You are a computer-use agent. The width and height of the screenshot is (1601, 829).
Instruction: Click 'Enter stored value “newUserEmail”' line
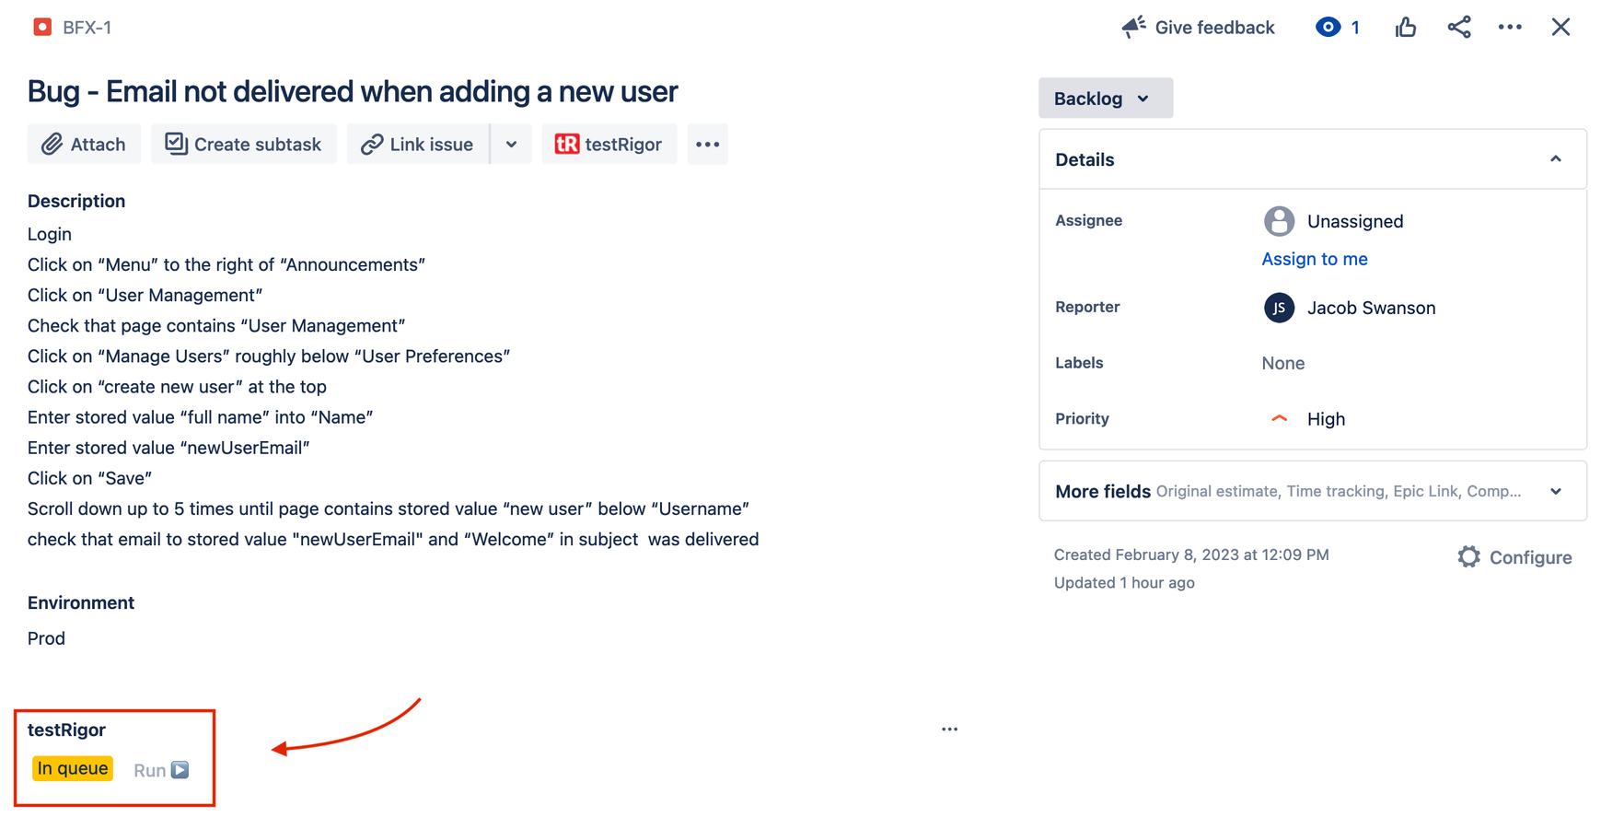(x=168, y=448)
